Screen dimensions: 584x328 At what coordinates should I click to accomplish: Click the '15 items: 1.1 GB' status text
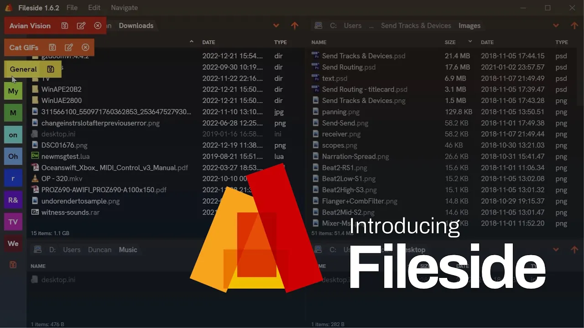tap(50, 233)
